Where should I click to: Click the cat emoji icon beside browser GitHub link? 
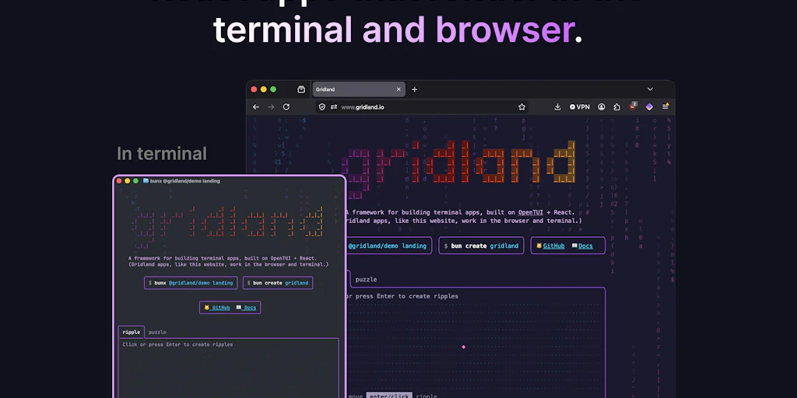539,246
